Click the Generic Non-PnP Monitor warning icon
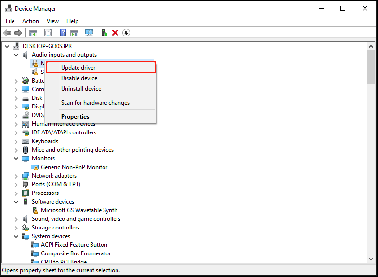This screenshot has height=277, width=378. 35,167
